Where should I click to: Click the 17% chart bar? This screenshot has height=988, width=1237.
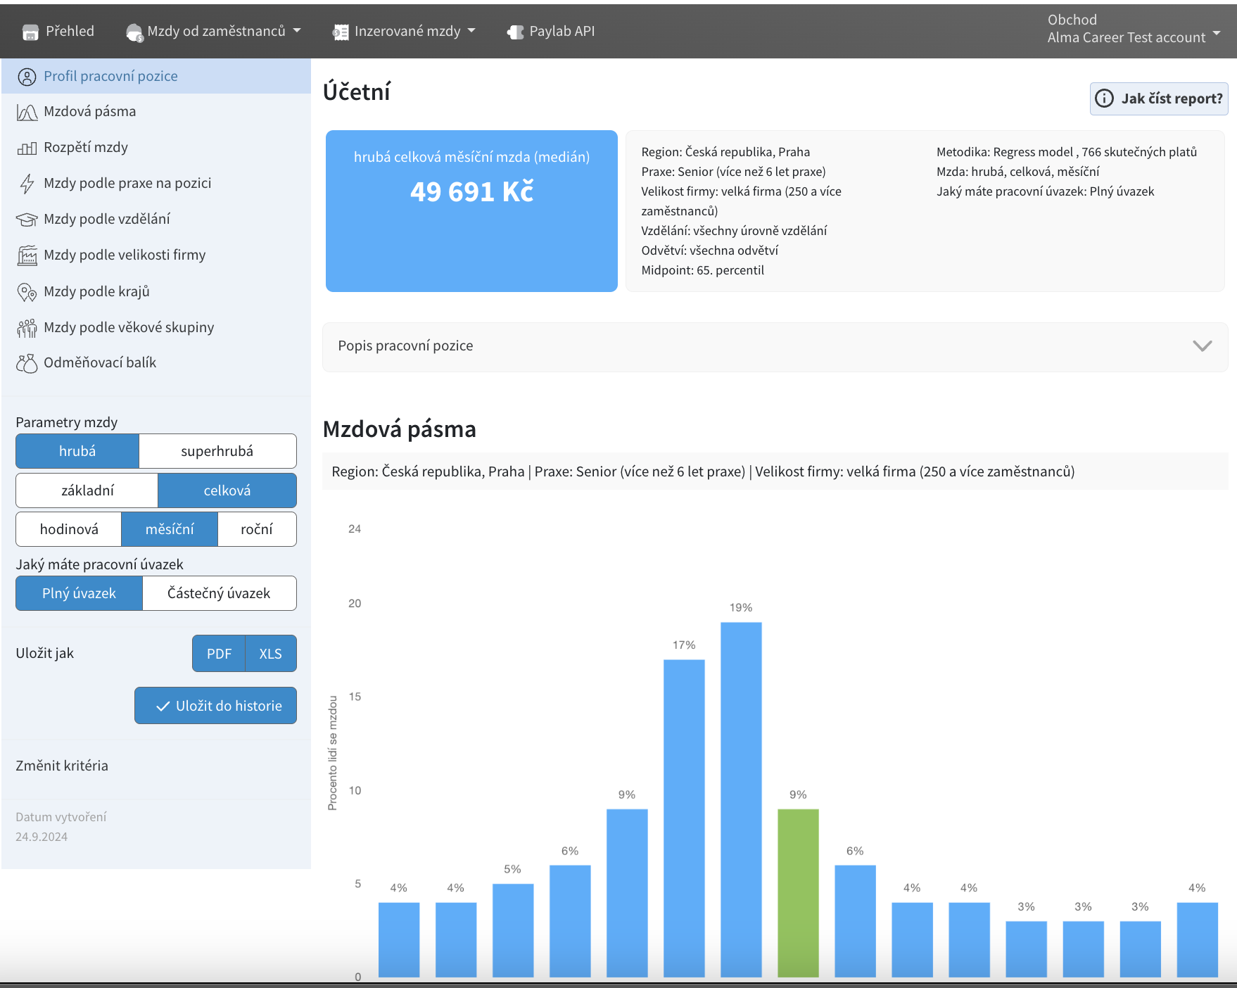(684, 818)
